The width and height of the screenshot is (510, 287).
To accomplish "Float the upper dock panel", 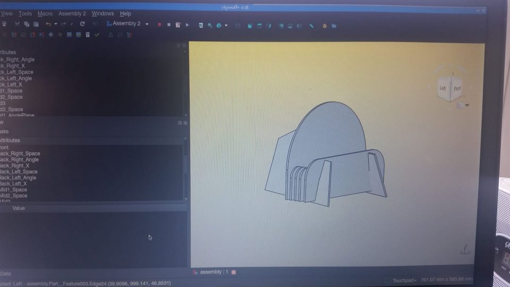I will pos(178,46).
